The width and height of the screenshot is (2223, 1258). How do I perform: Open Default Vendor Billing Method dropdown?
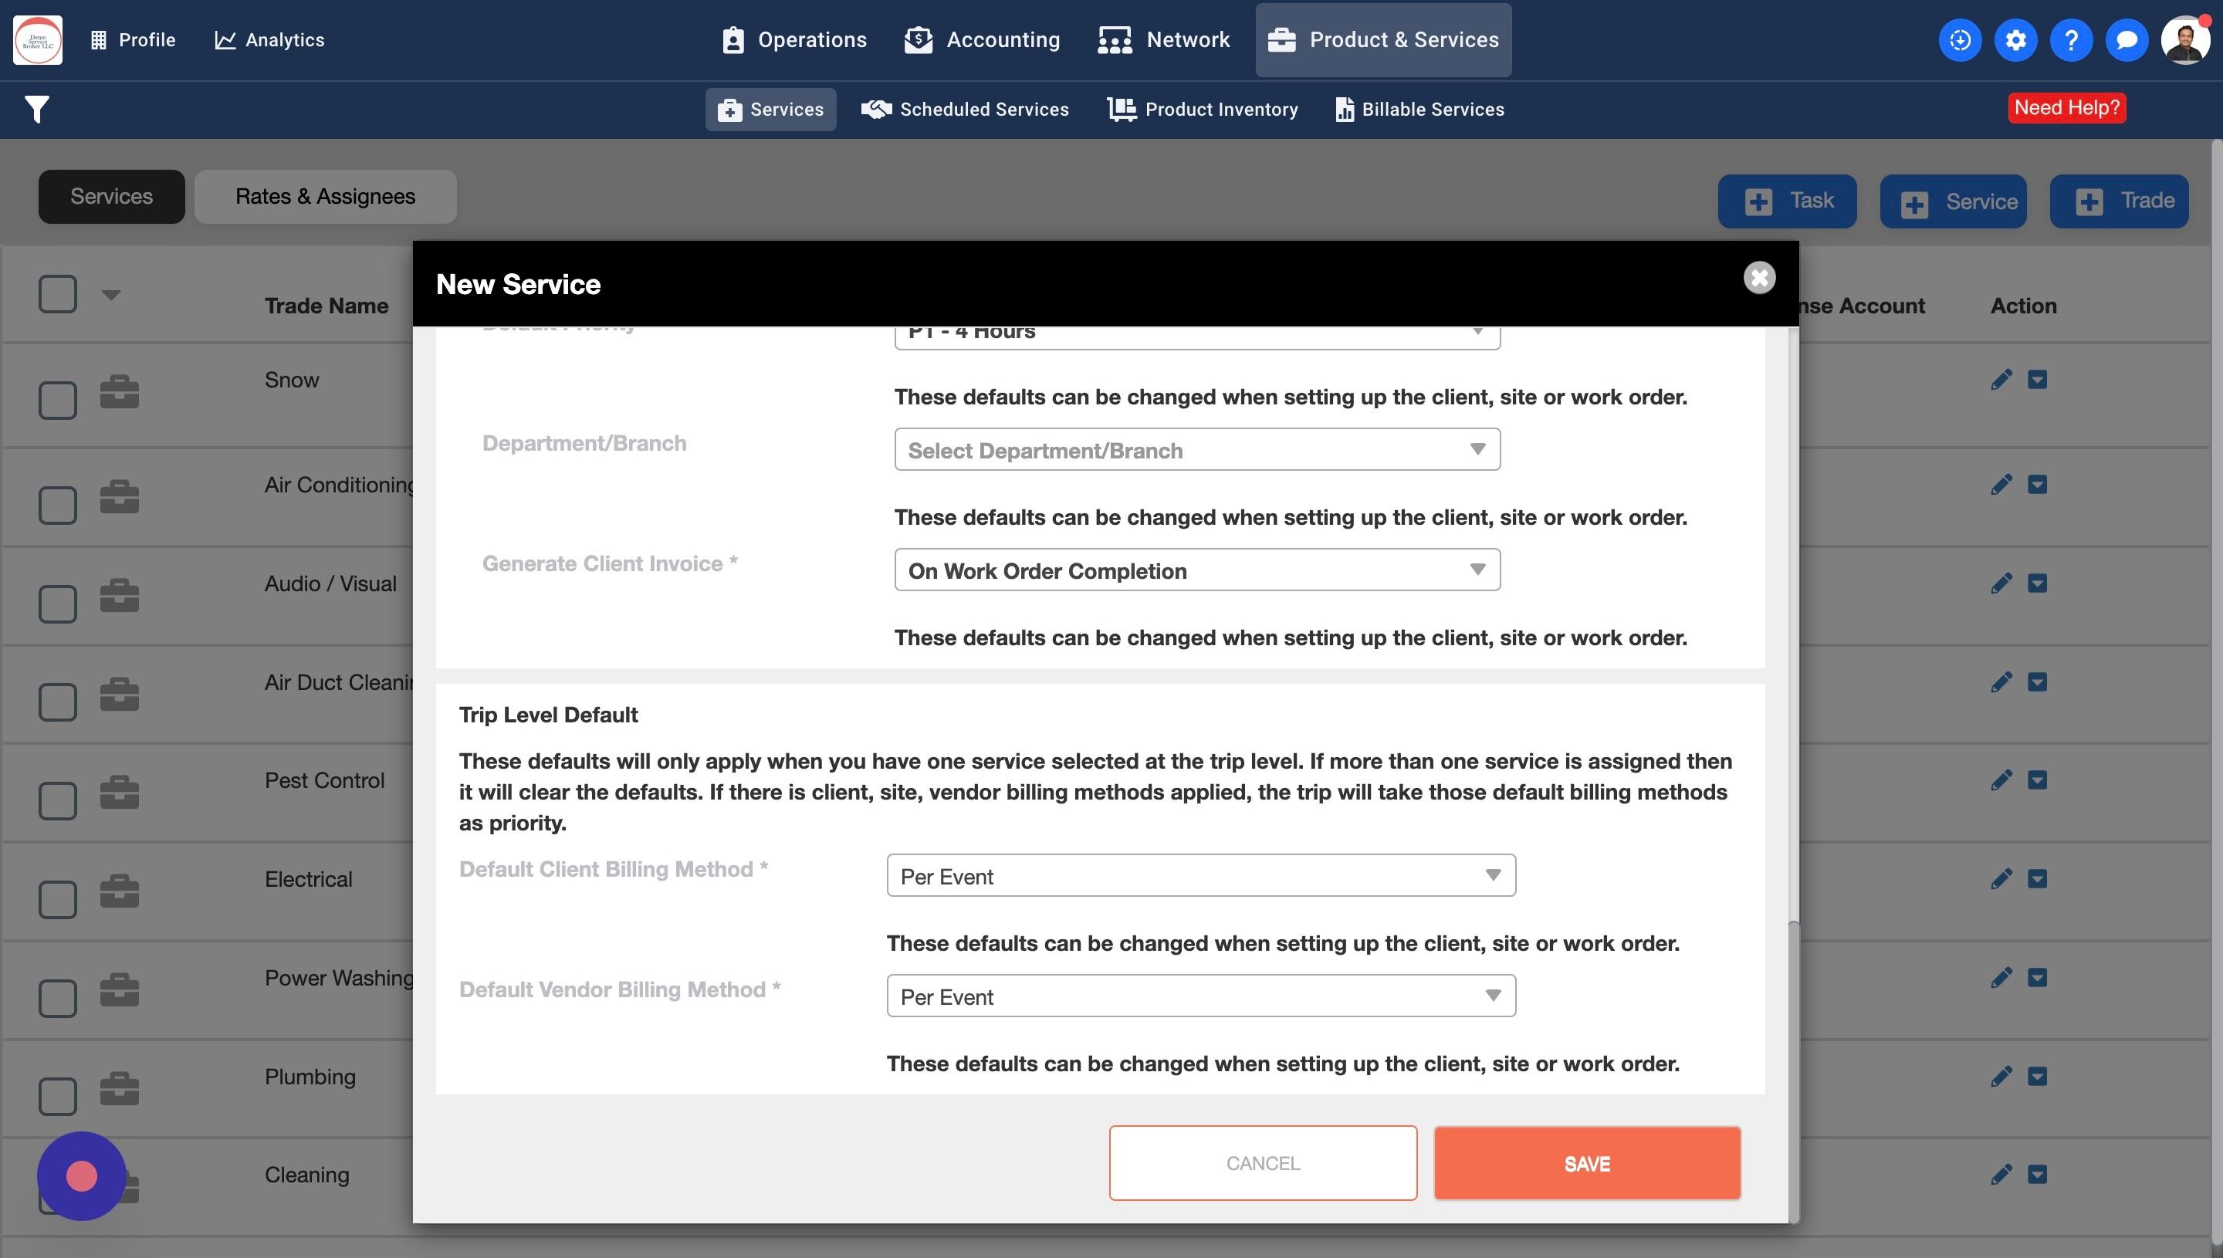(x=1200, y=996)
